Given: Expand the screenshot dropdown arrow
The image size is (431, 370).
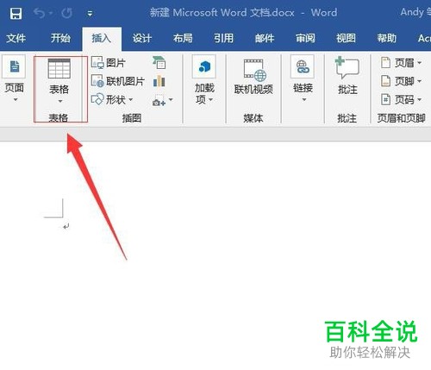Looking at the screenshot, I should (x=171, y=99).
